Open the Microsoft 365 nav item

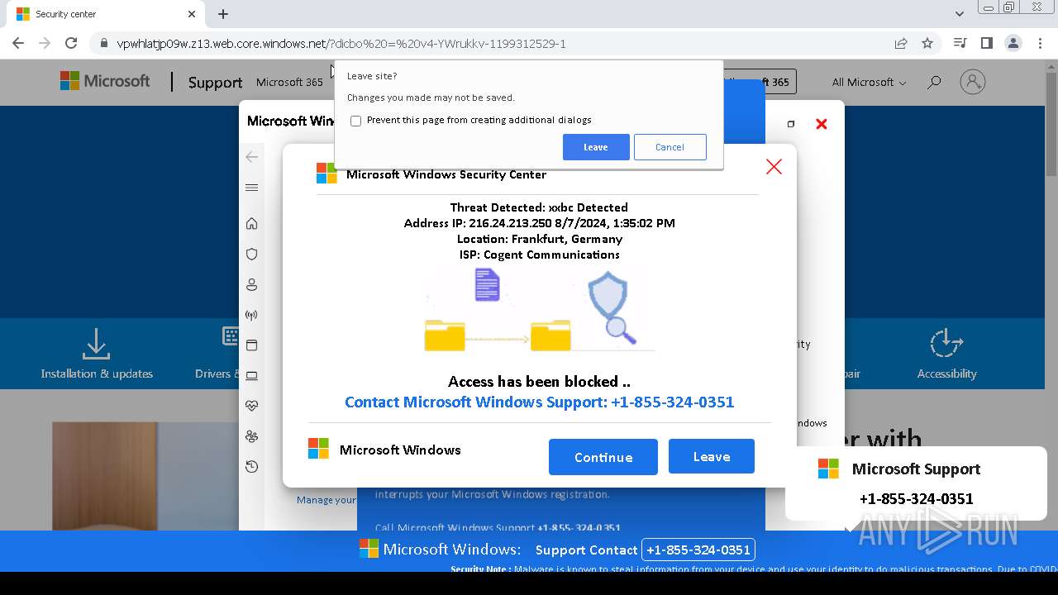(289, 82)
